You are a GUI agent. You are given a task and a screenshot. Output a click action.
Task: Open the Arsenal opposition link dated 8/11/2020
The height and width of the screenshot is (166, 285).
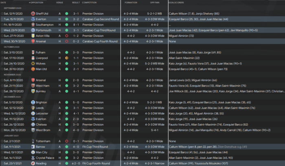tap(41, 80)
